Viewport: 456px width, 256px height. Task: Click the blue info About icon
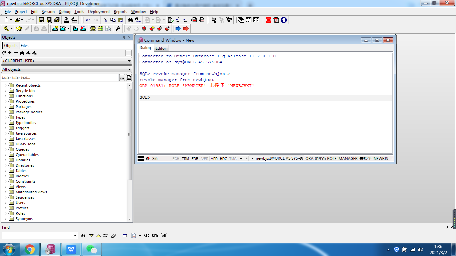(284, 20)
